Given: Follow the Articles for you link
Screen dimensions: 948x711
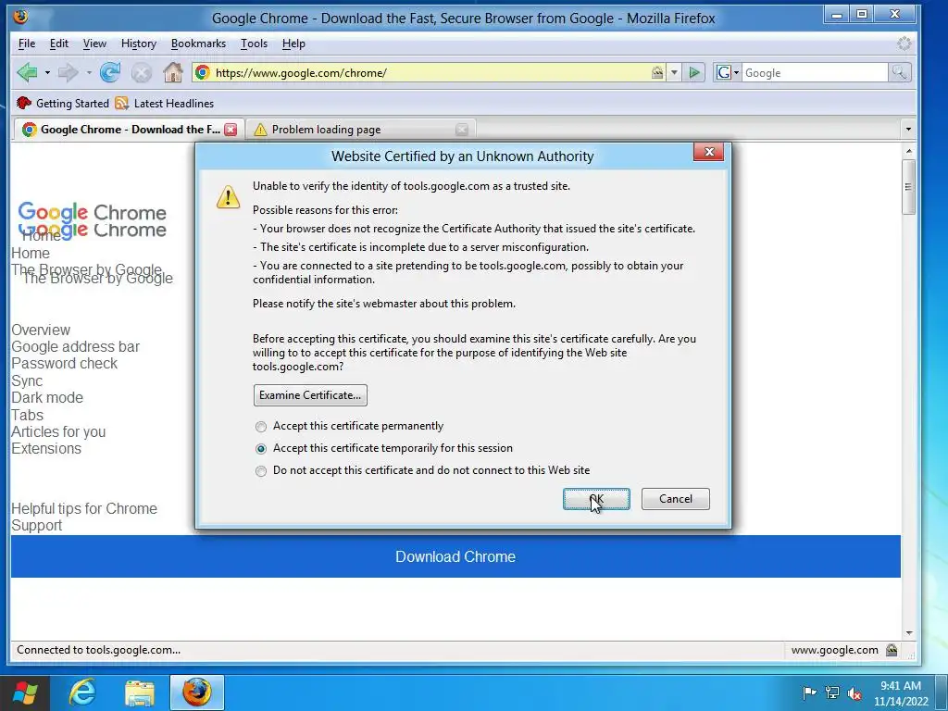Looking at the screenshot, I should 58,431.
